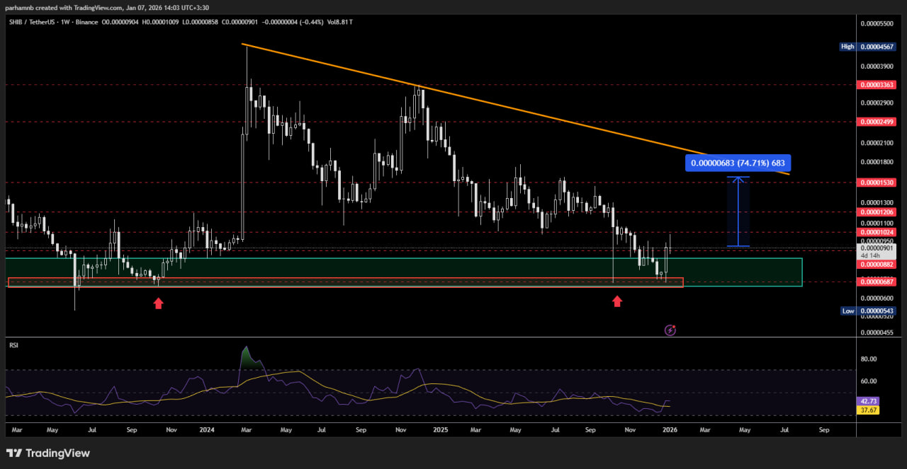Click the 0.00003363 red price level label
The image size is (907, 469).
click(x=878, y=85)
